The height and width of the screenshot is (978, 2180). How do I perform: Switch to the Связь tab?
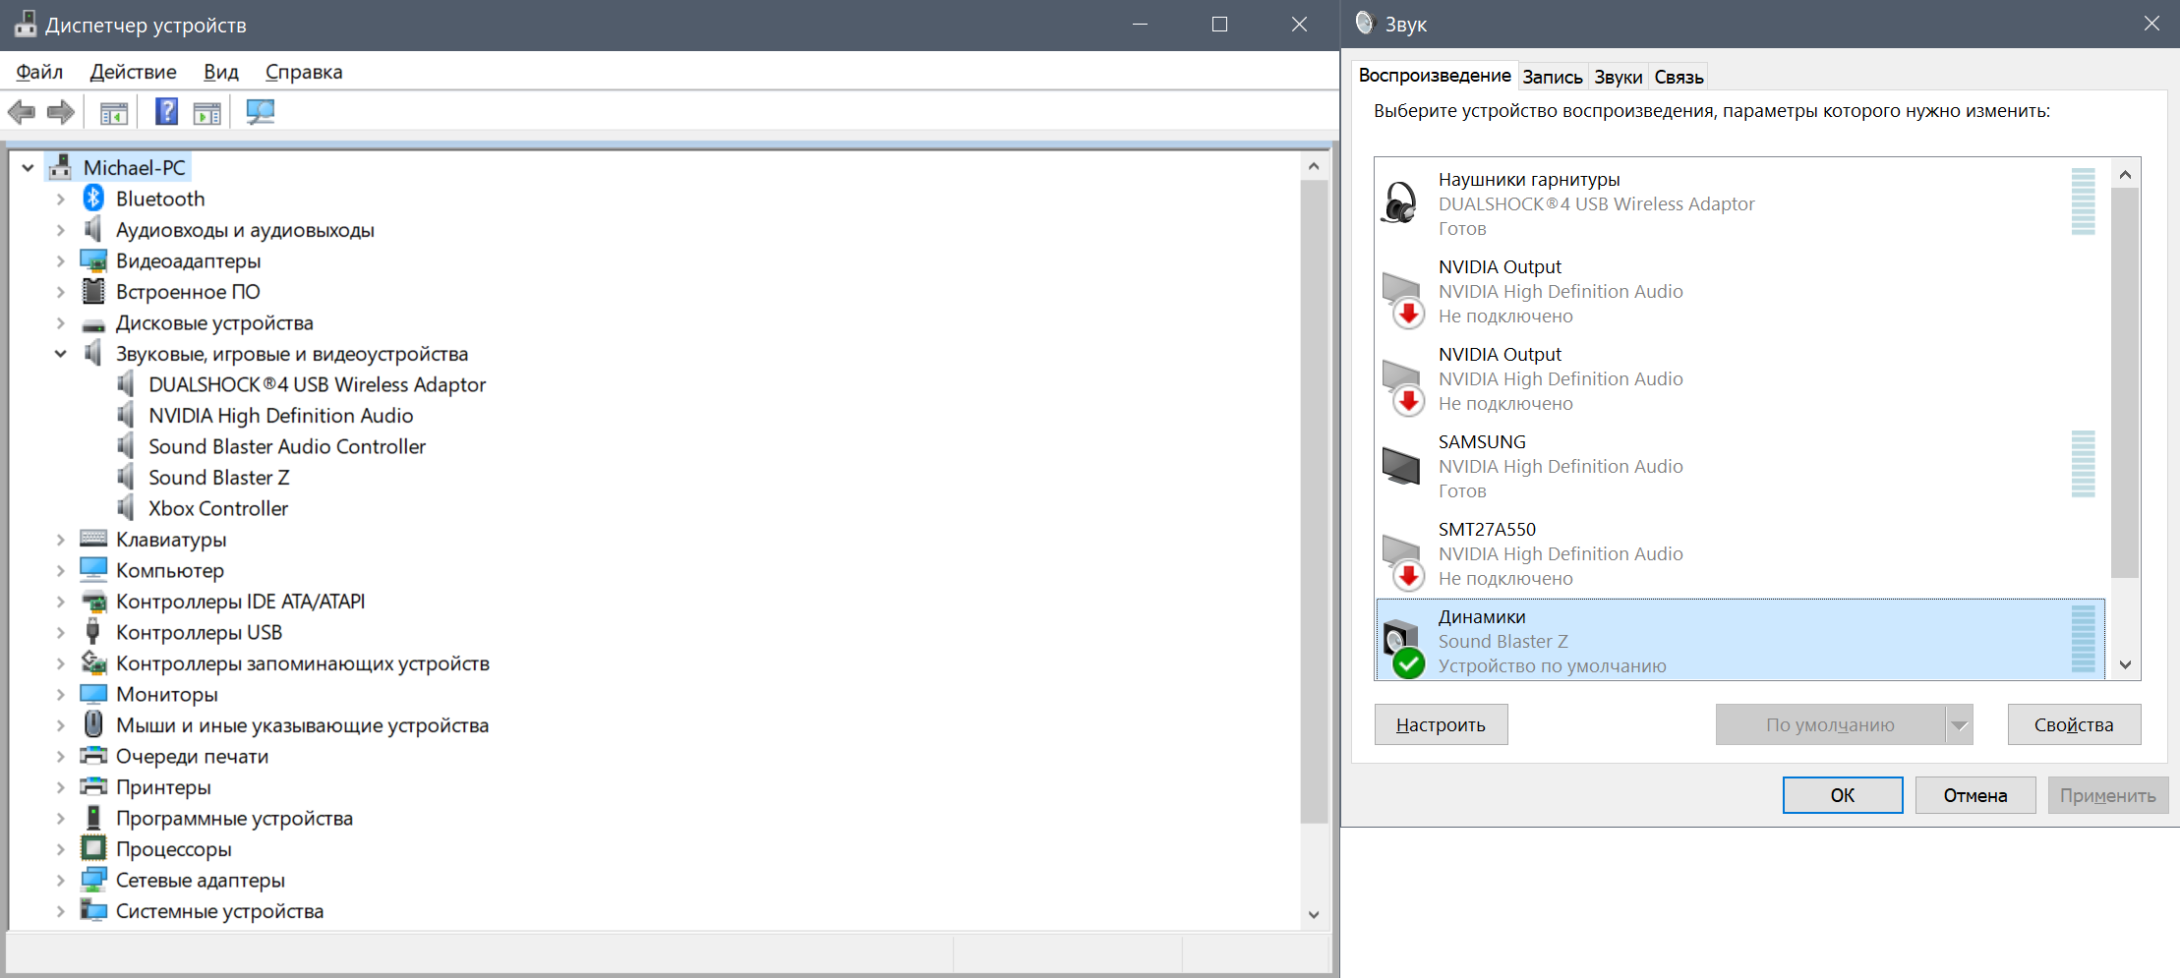click(1679, 77)
